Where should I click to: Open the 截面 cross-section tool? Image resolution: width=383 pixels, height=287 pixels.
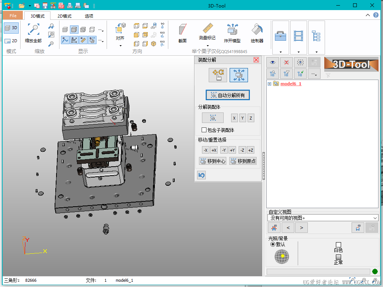click(183, 33)
